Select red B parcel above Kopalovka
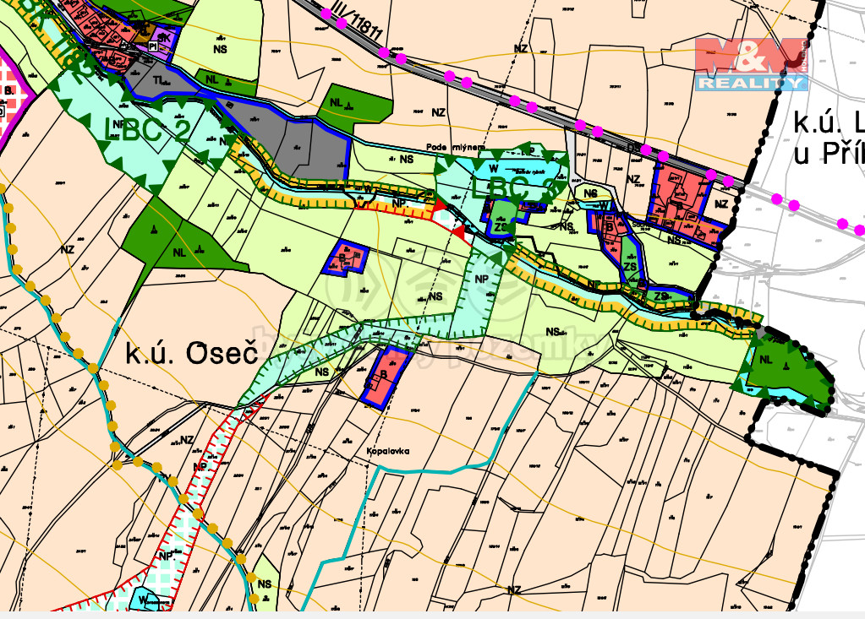The height and width of the screenshot is (619, 865). 385,375
